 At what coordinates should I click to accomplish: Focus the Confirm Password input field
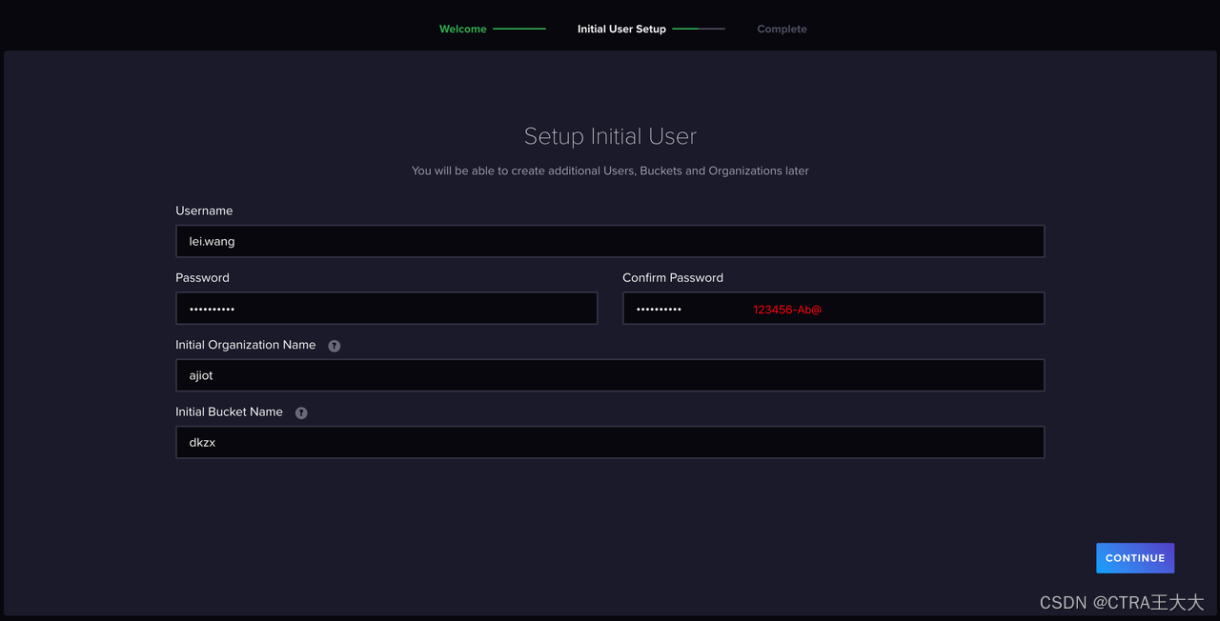833,308
